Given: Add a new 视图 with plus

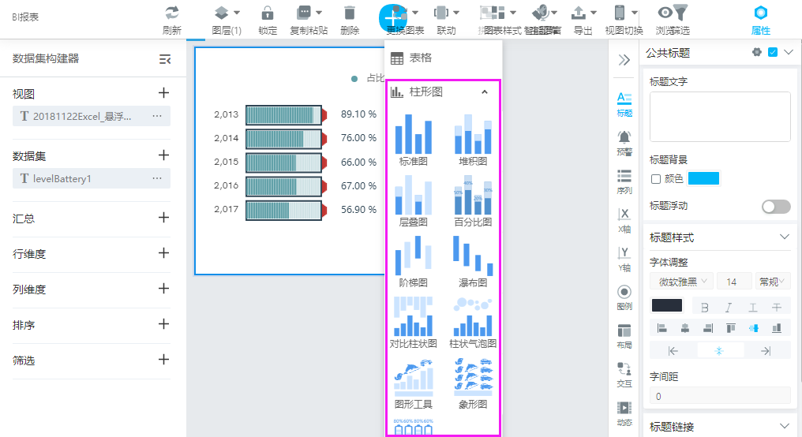Looking at the screenshot, I should pos(163,93).
